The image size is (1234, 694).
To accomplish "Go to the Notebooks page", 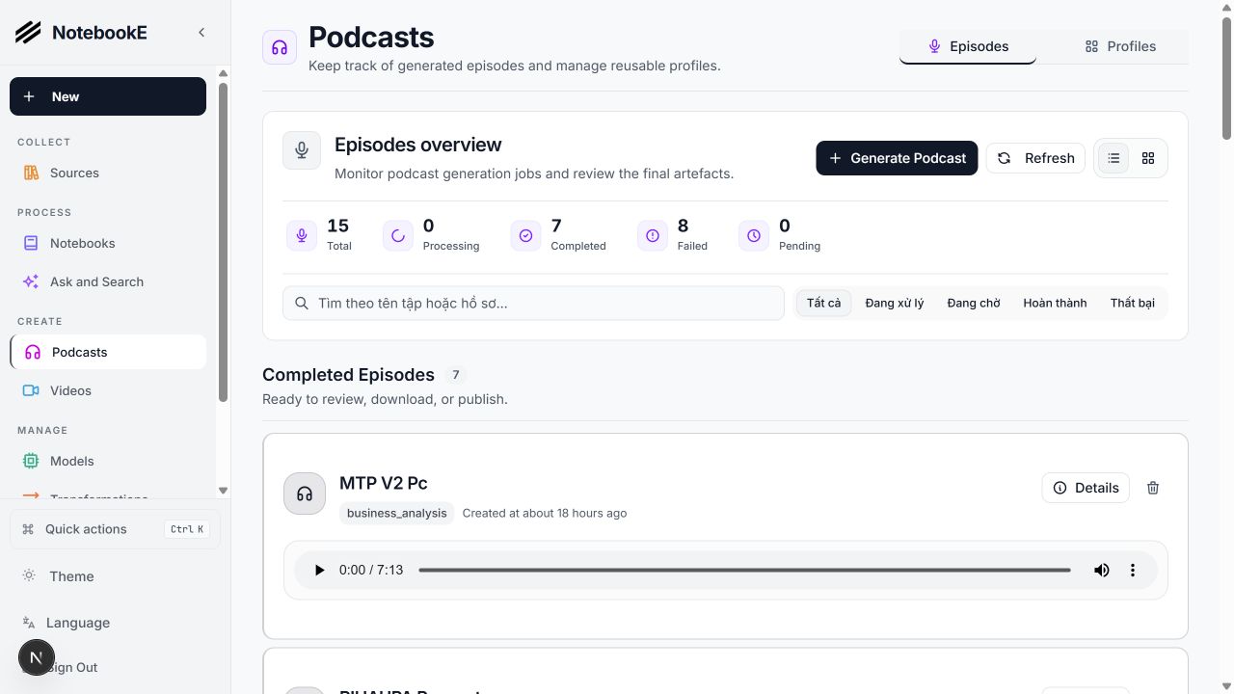I will [108, 243].
